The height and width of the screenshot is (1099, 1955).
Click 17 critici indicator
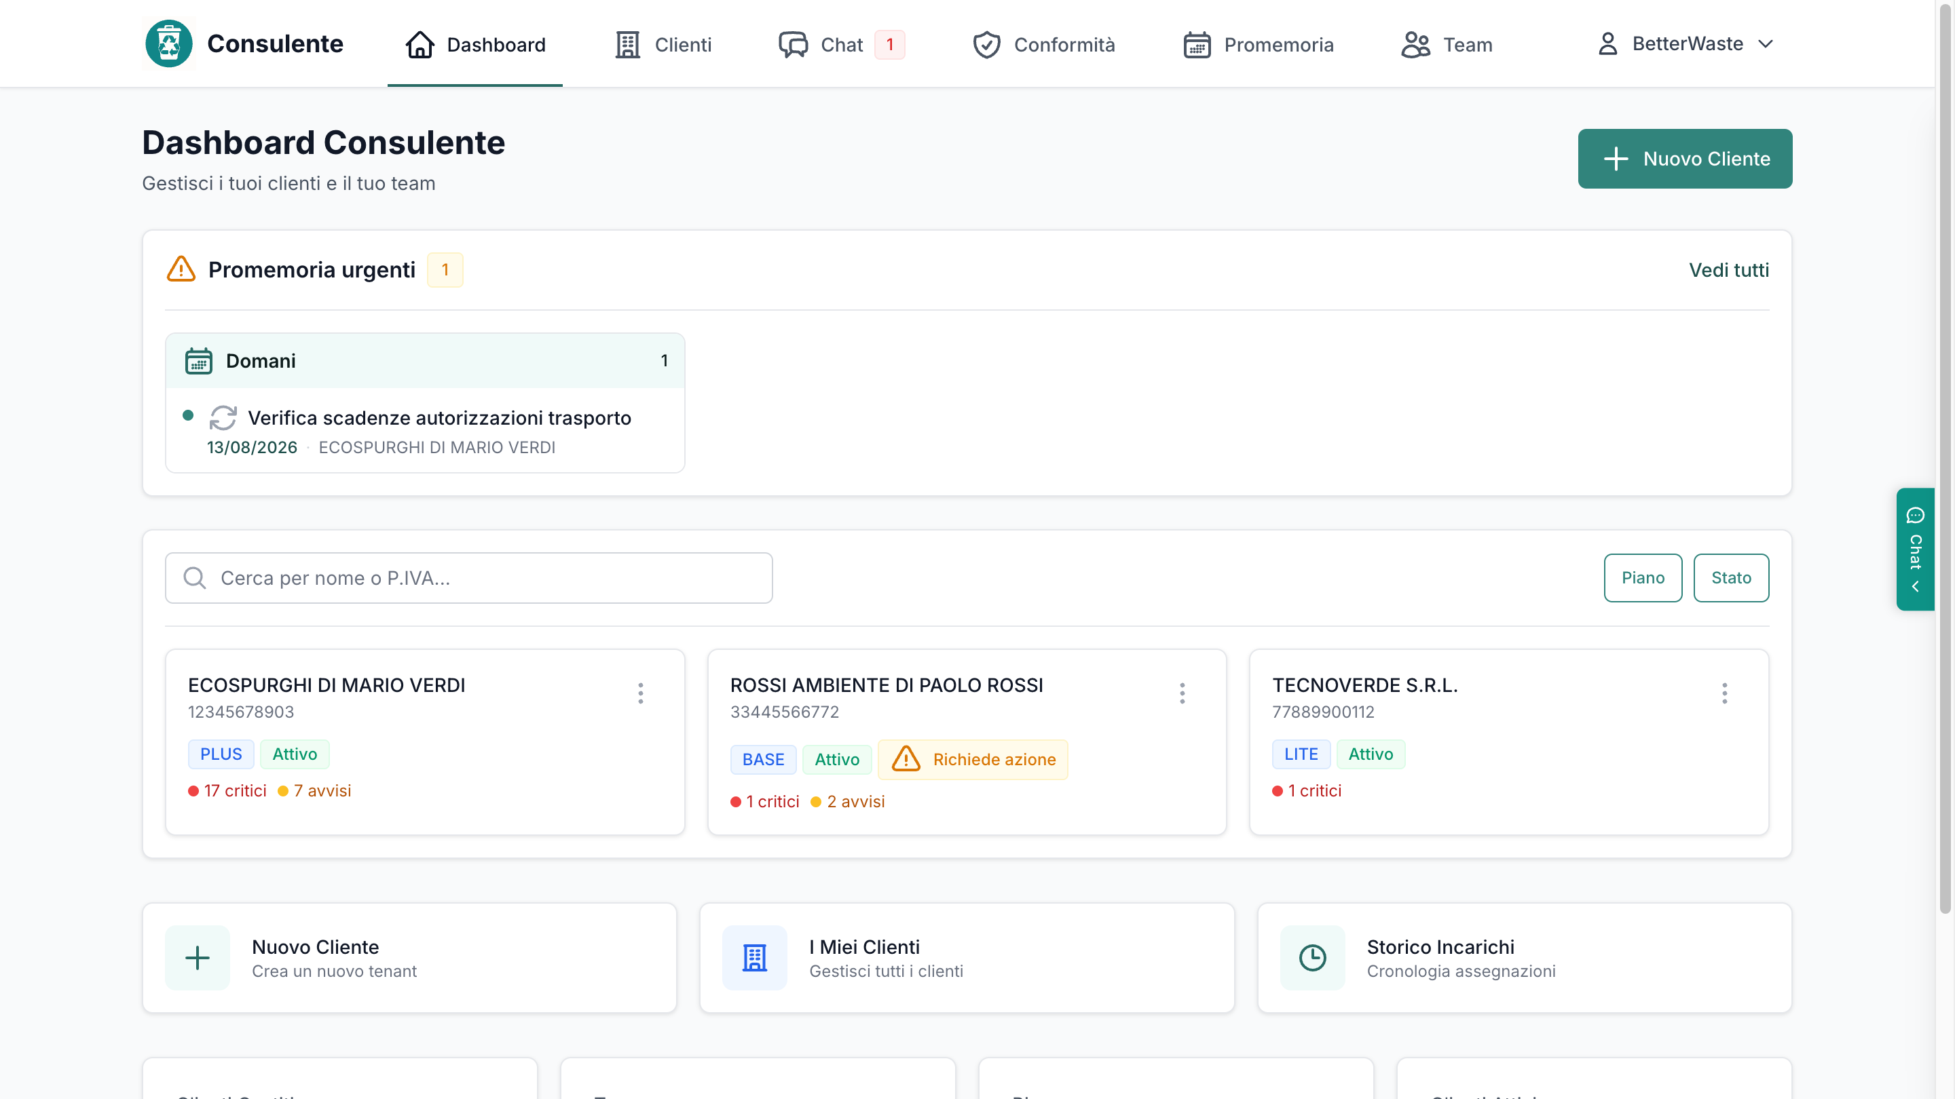click(x=227, y=790)
